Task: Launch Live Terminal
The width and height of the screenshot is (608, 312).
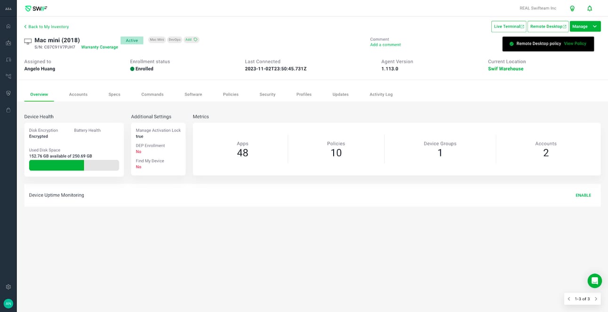Action: click(x=509, y=26)
